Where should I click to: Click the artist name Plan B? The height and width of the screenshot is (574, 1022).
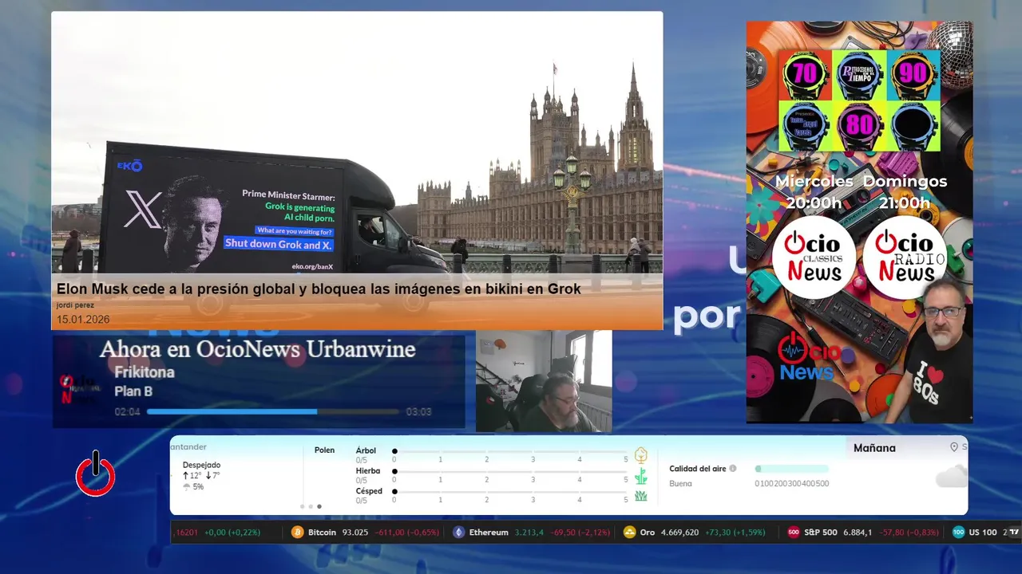pyautogui.click(x=133, y=391)
